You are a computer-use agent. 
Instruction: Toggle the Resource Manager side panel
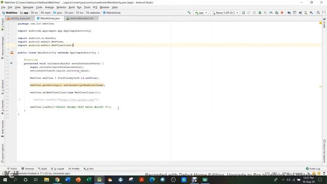click(3, 48)
